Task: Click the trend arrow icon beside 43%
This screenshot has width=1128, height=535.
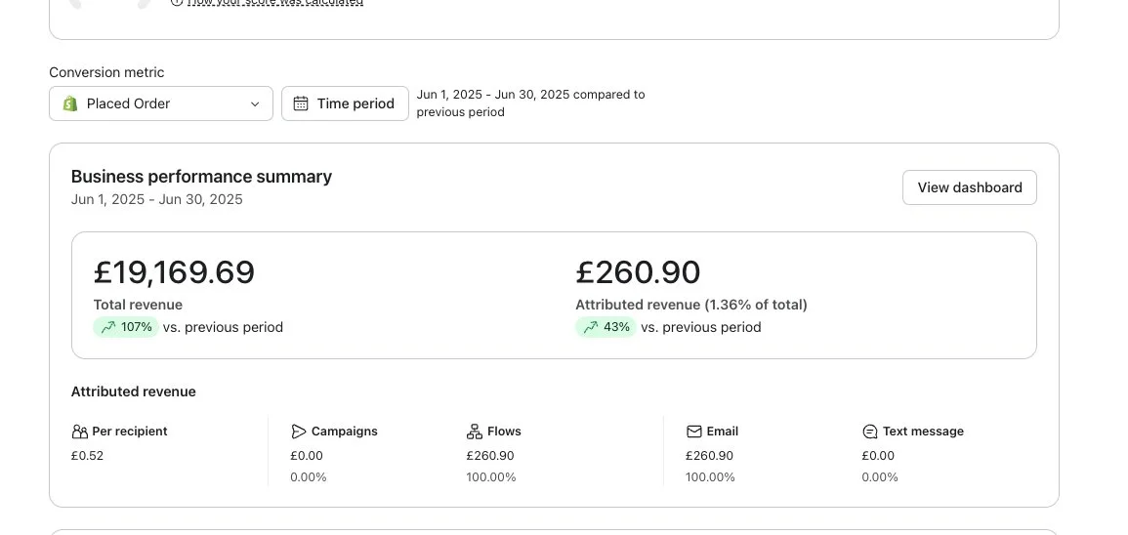Action: (x=591, y=327)
